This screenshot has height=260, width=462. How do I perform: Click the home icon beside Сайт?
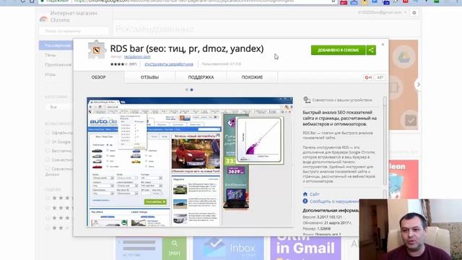[x=305, y=194]
